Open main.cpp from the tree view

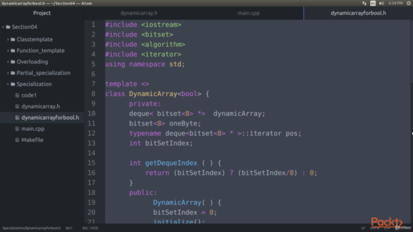coord(33,129)
